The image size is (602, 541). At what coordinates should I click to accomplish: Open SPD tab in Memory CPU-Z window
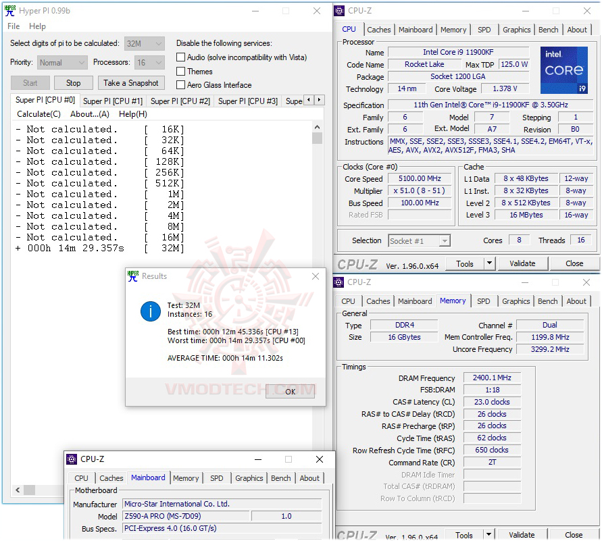tap(483, 301)
